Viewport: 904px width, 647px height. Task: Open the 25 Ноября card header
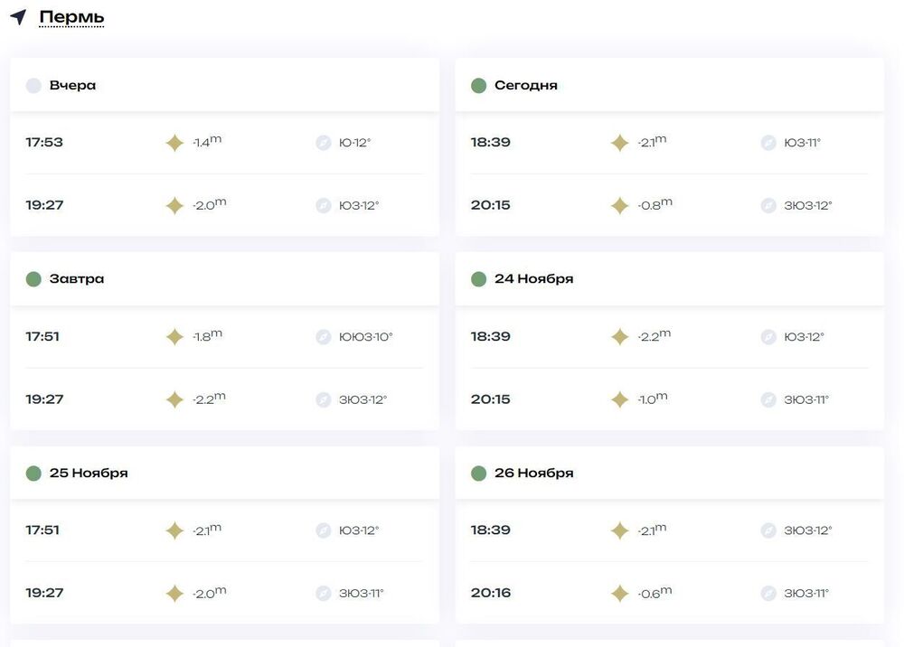[x=224, y=473]
